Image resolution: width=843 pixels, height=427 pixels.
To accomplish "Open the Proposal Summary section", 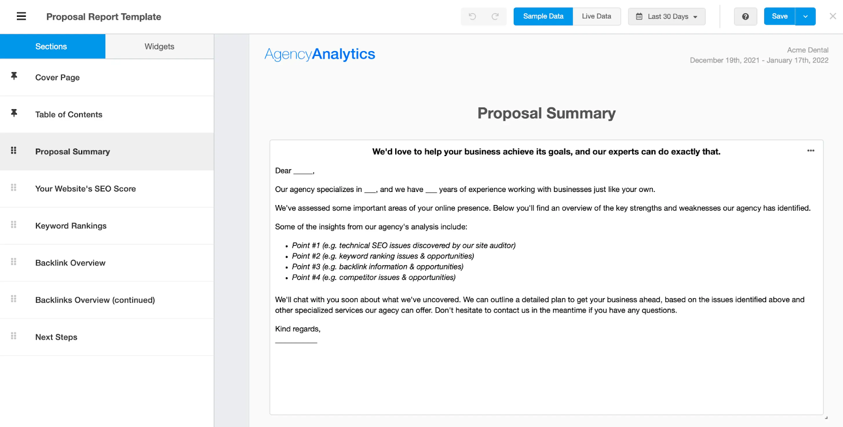I will [72, 151].
